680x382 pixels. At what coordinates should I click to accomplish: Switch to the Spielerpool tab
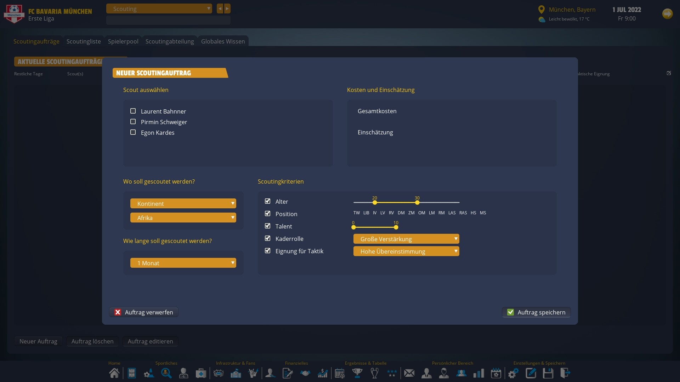coord(123,41)
